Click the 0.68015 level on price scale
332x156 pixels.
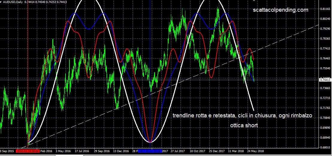[x=325, y=148]
